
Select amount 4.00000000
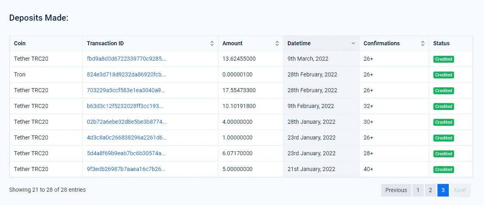[x=238, y=122]
